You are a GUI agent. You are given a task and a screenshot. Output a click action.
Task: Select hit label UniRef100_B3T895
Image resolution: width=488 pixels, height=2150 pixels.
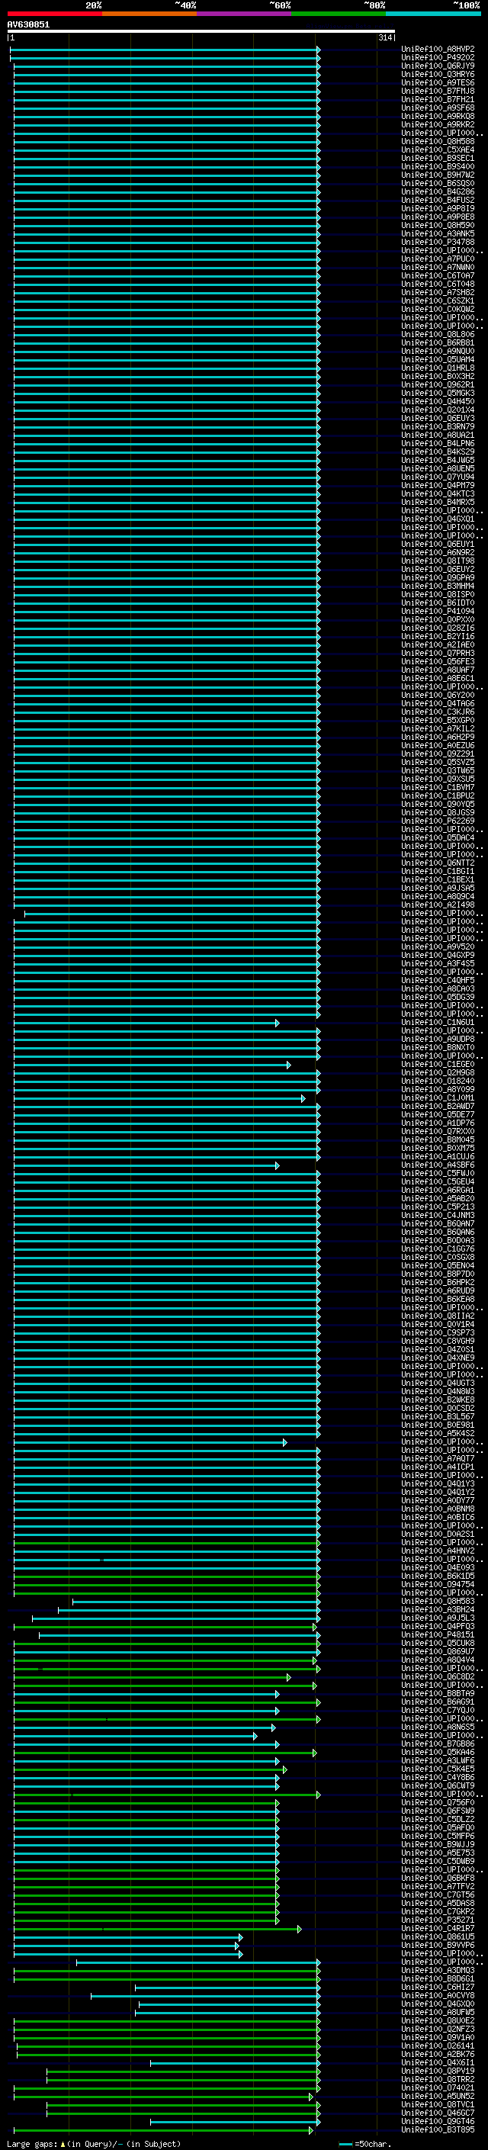click(x=438, y=2130)
